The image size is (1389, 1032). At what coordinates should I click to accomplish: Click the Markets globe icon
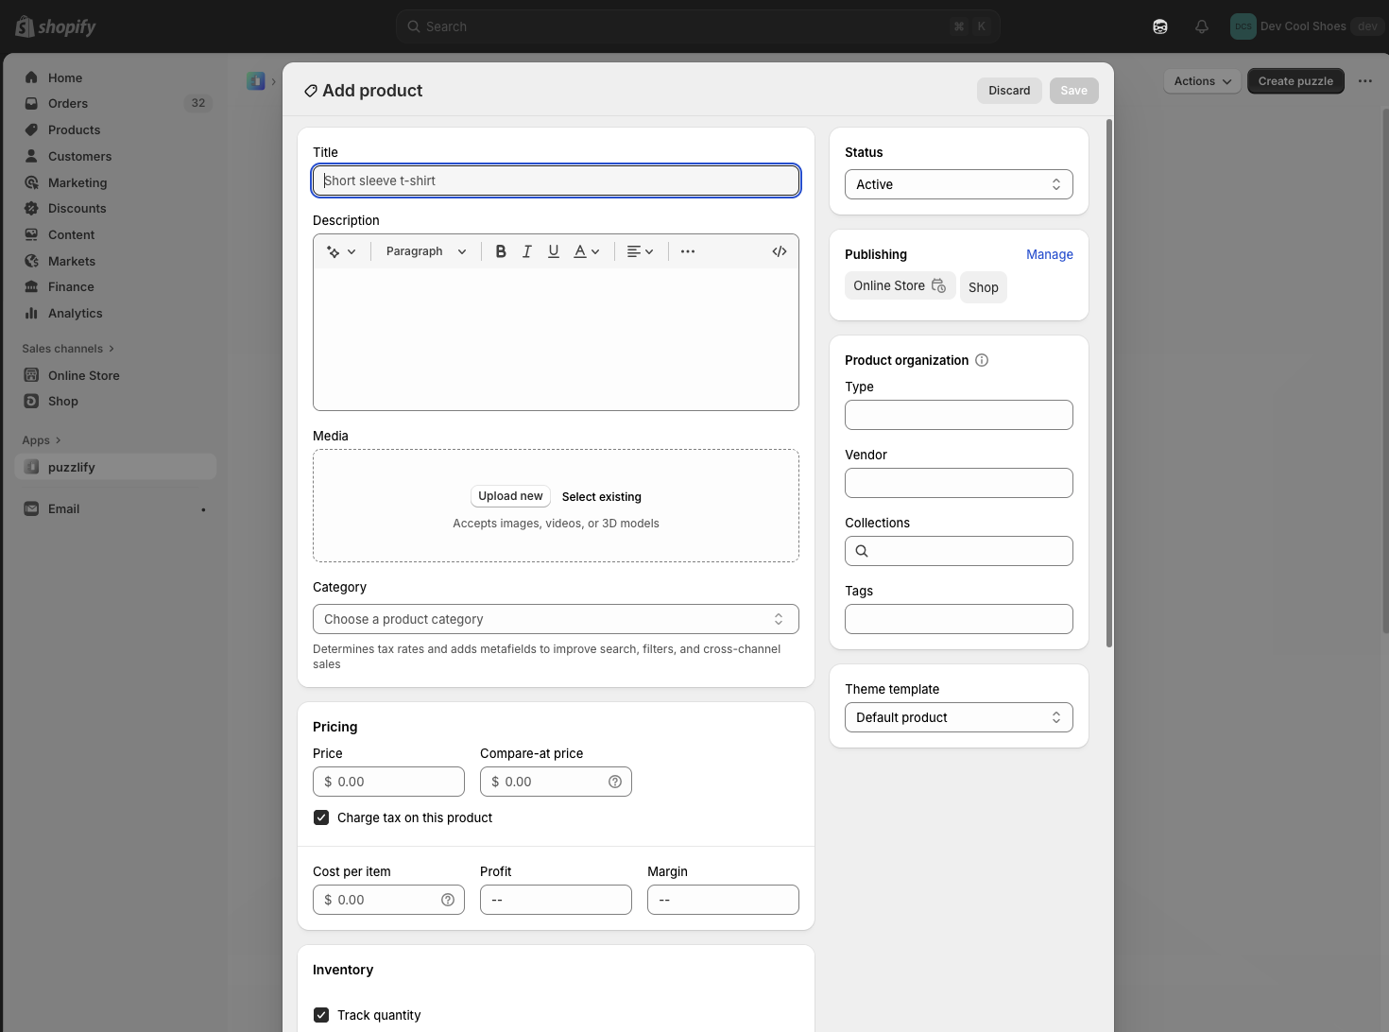coord(31,261)
